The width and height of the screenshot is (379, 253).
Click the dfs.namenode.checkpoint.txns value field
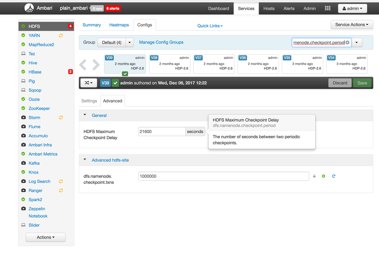[x=223, y=176]
